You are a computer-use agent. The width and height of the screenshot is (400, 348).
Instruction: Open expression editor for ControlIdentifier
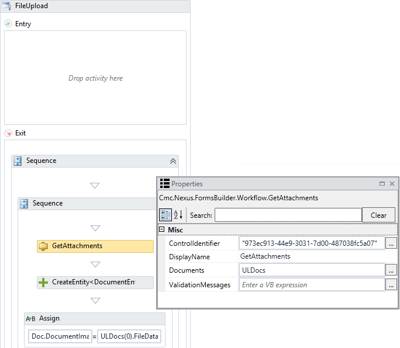click(391, 243)
